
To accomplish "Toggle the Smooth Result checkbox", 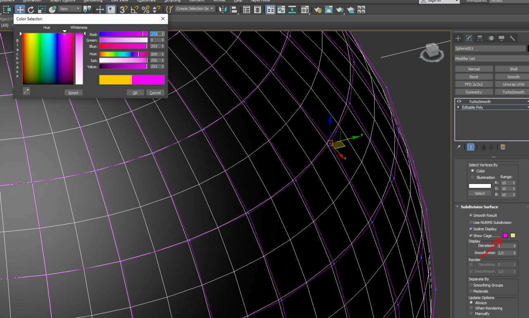I will (x=471, y=215).
